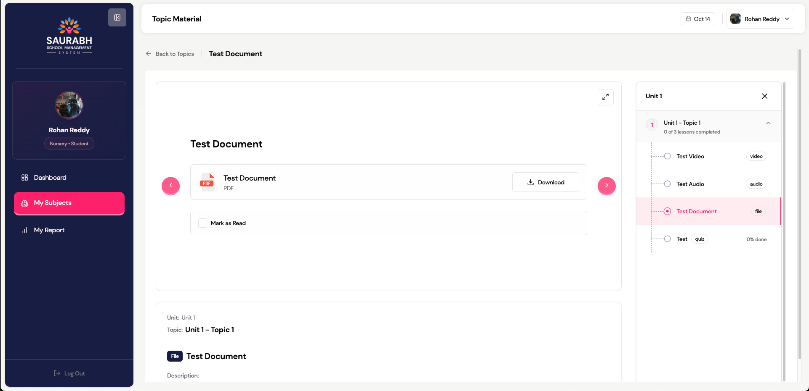Expand the document viewer to fullscreen
The width and height of the screenshot is (809, 391).
click(x=605, y=97)
